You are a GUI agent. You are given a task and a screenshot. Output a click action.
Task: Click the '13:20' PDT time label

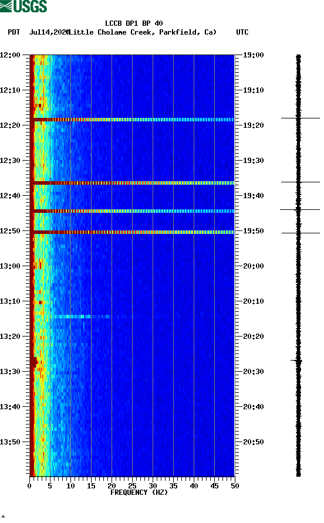(x=10, y=336)
